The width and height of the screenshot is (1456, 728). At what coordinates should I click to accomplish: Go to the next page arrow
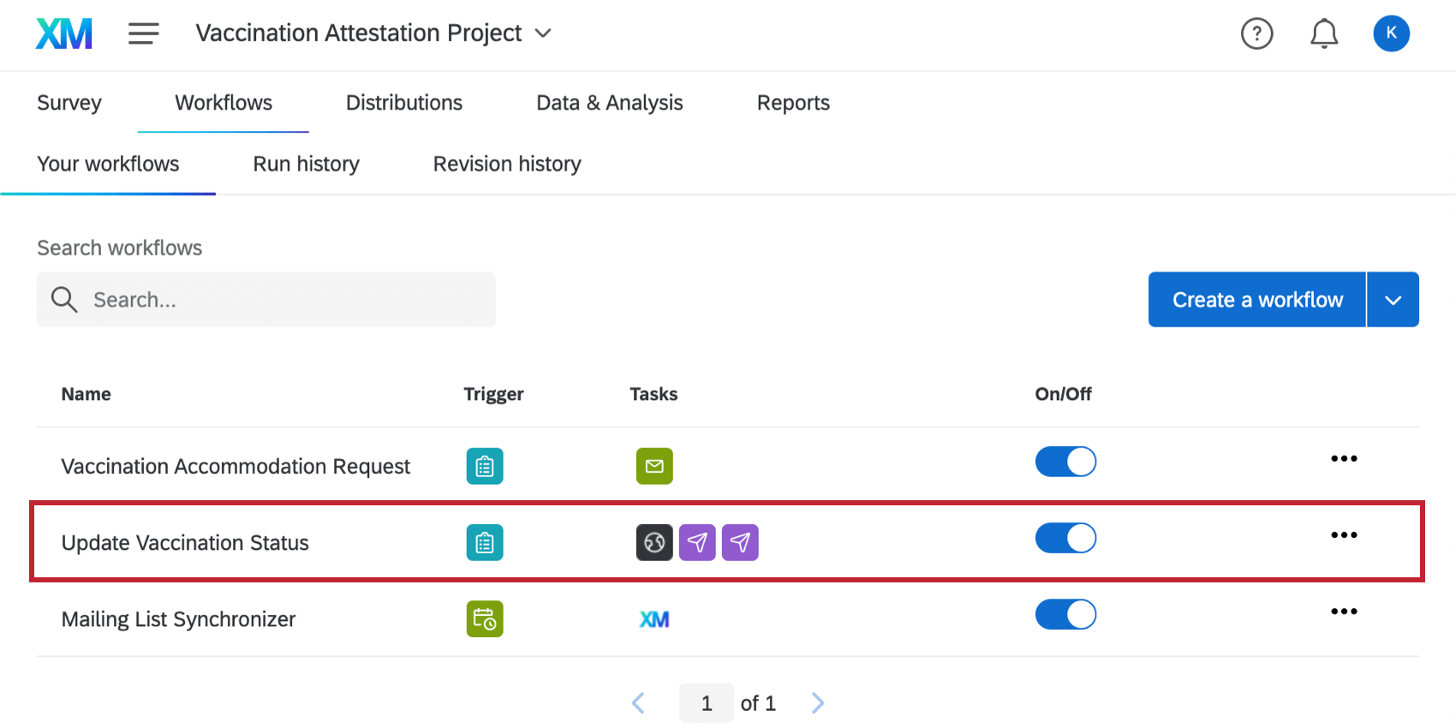[x=818, y=703]
